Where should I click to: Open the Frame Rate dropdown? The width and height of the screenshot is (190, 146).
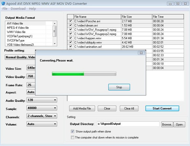[31, 85]
